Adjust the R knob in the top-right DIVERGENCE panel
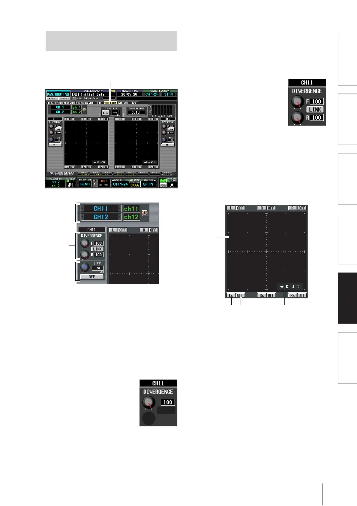 click(297, 118)
